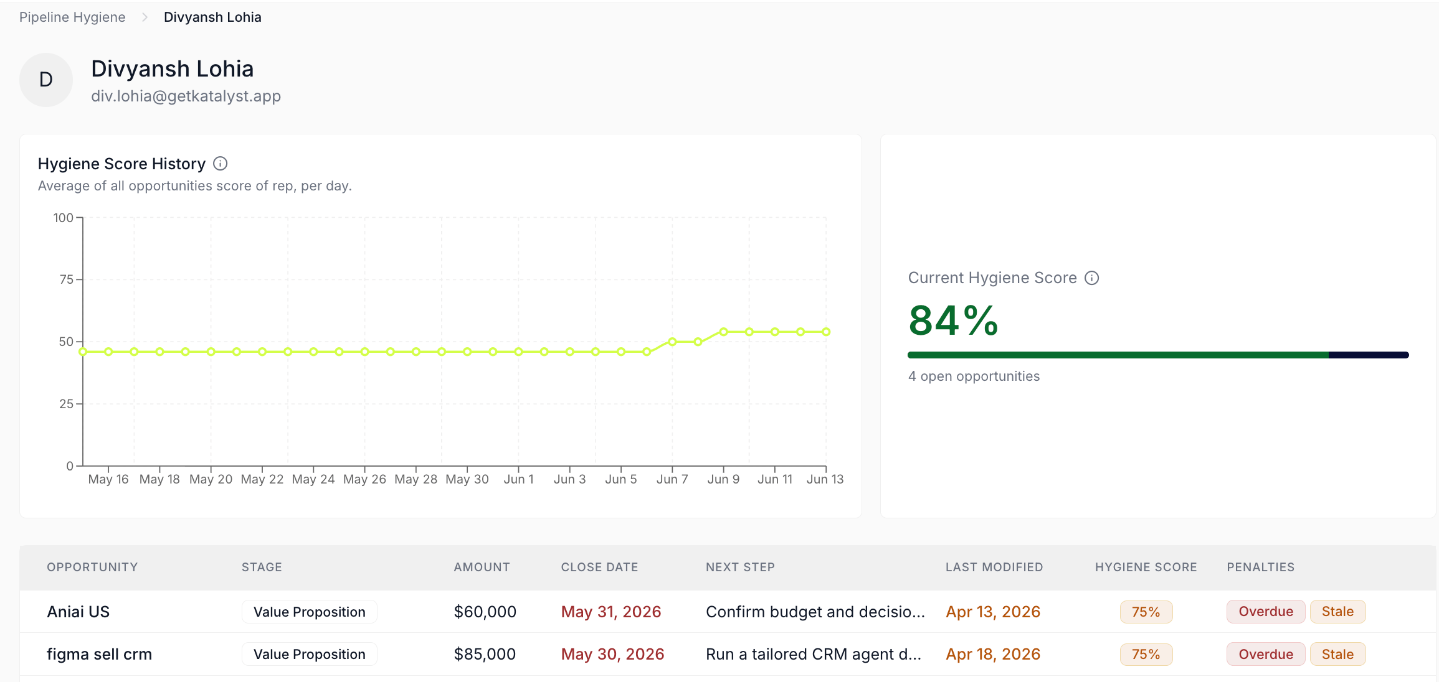
Task: Click the Stale penalty tag for Aniai US
Action: (1338, 612)
